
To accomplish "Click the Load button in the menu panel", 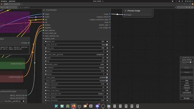I will coord(187,83).
